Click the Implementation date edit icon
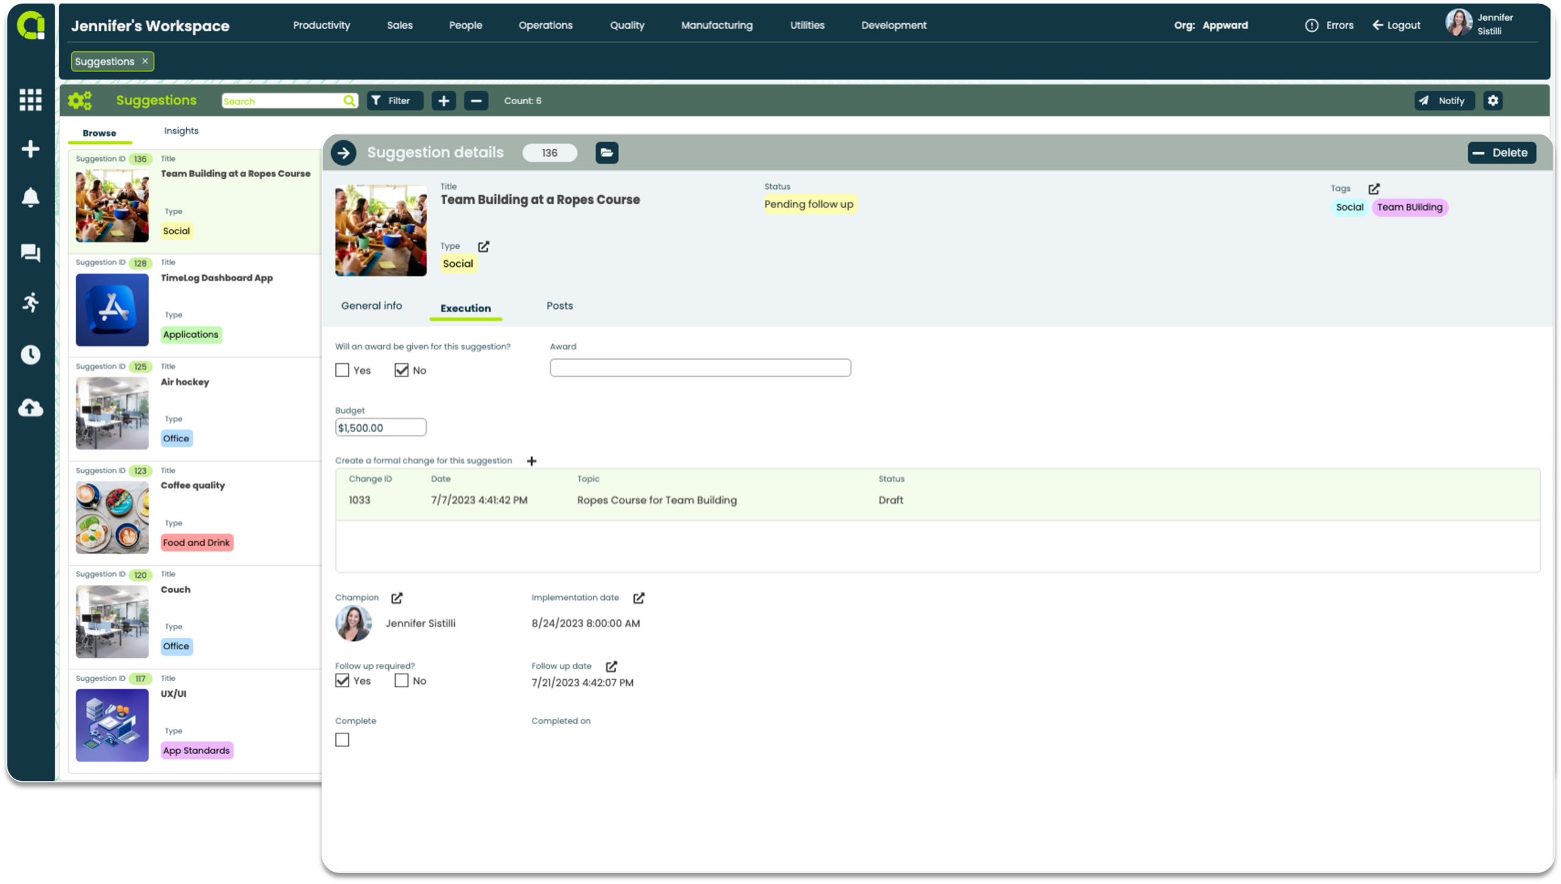 639,597
